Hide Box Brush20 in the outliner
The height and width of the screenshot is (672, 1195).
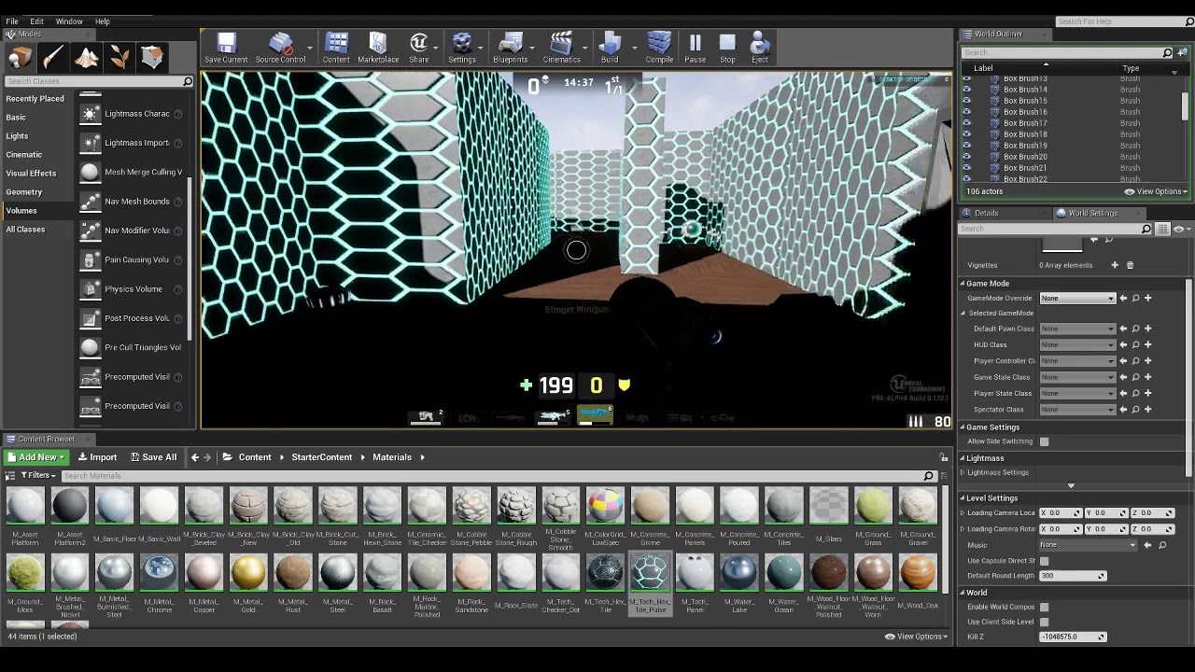pos(966,157)
